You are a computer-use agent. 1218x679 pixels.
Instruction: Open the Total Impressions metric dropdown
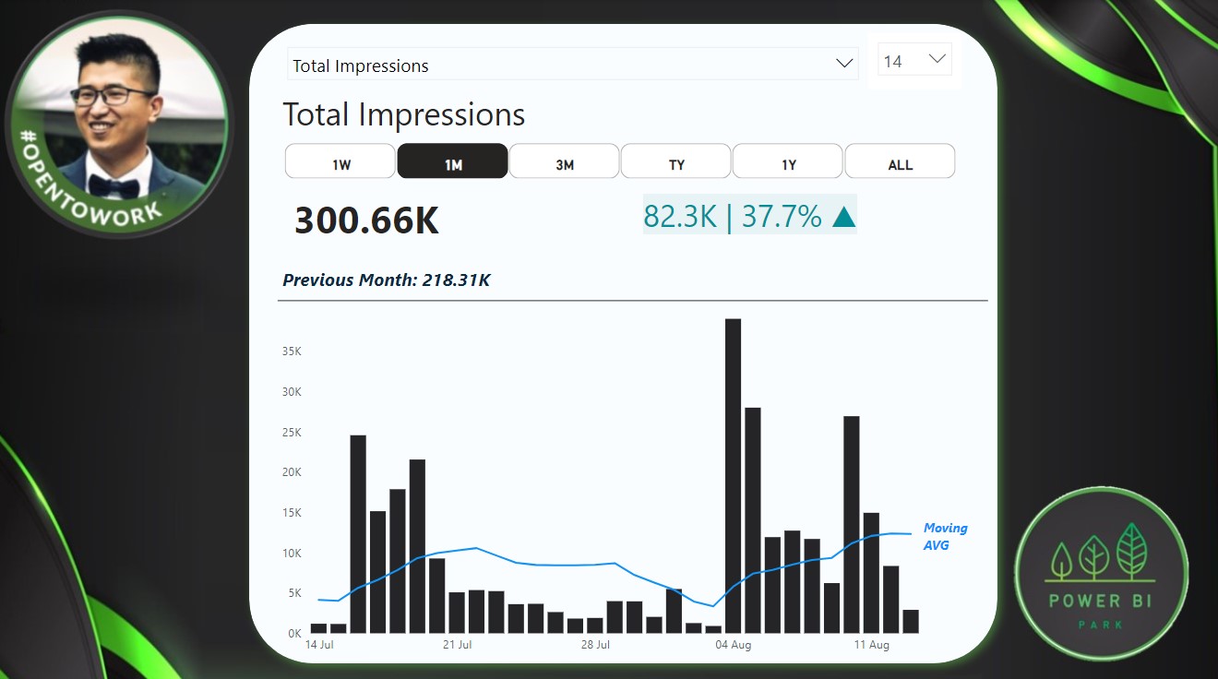[571, 65]
